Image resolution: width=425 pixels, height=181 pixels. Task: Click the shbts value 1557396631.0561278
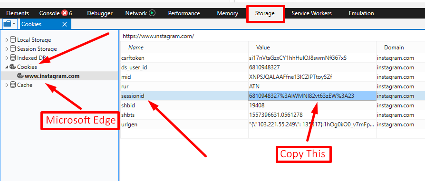point(276,114)
